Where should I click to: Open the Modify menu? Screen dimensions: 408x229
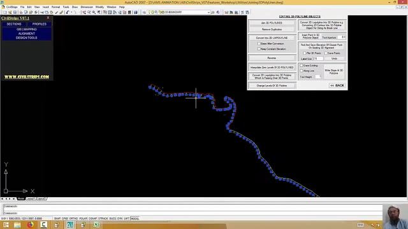pyautogui.click(x=99, y=7)
